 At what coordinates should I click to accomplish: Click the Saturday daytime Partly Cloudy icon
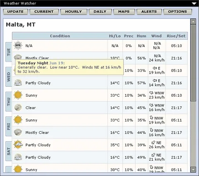(18, 145)
